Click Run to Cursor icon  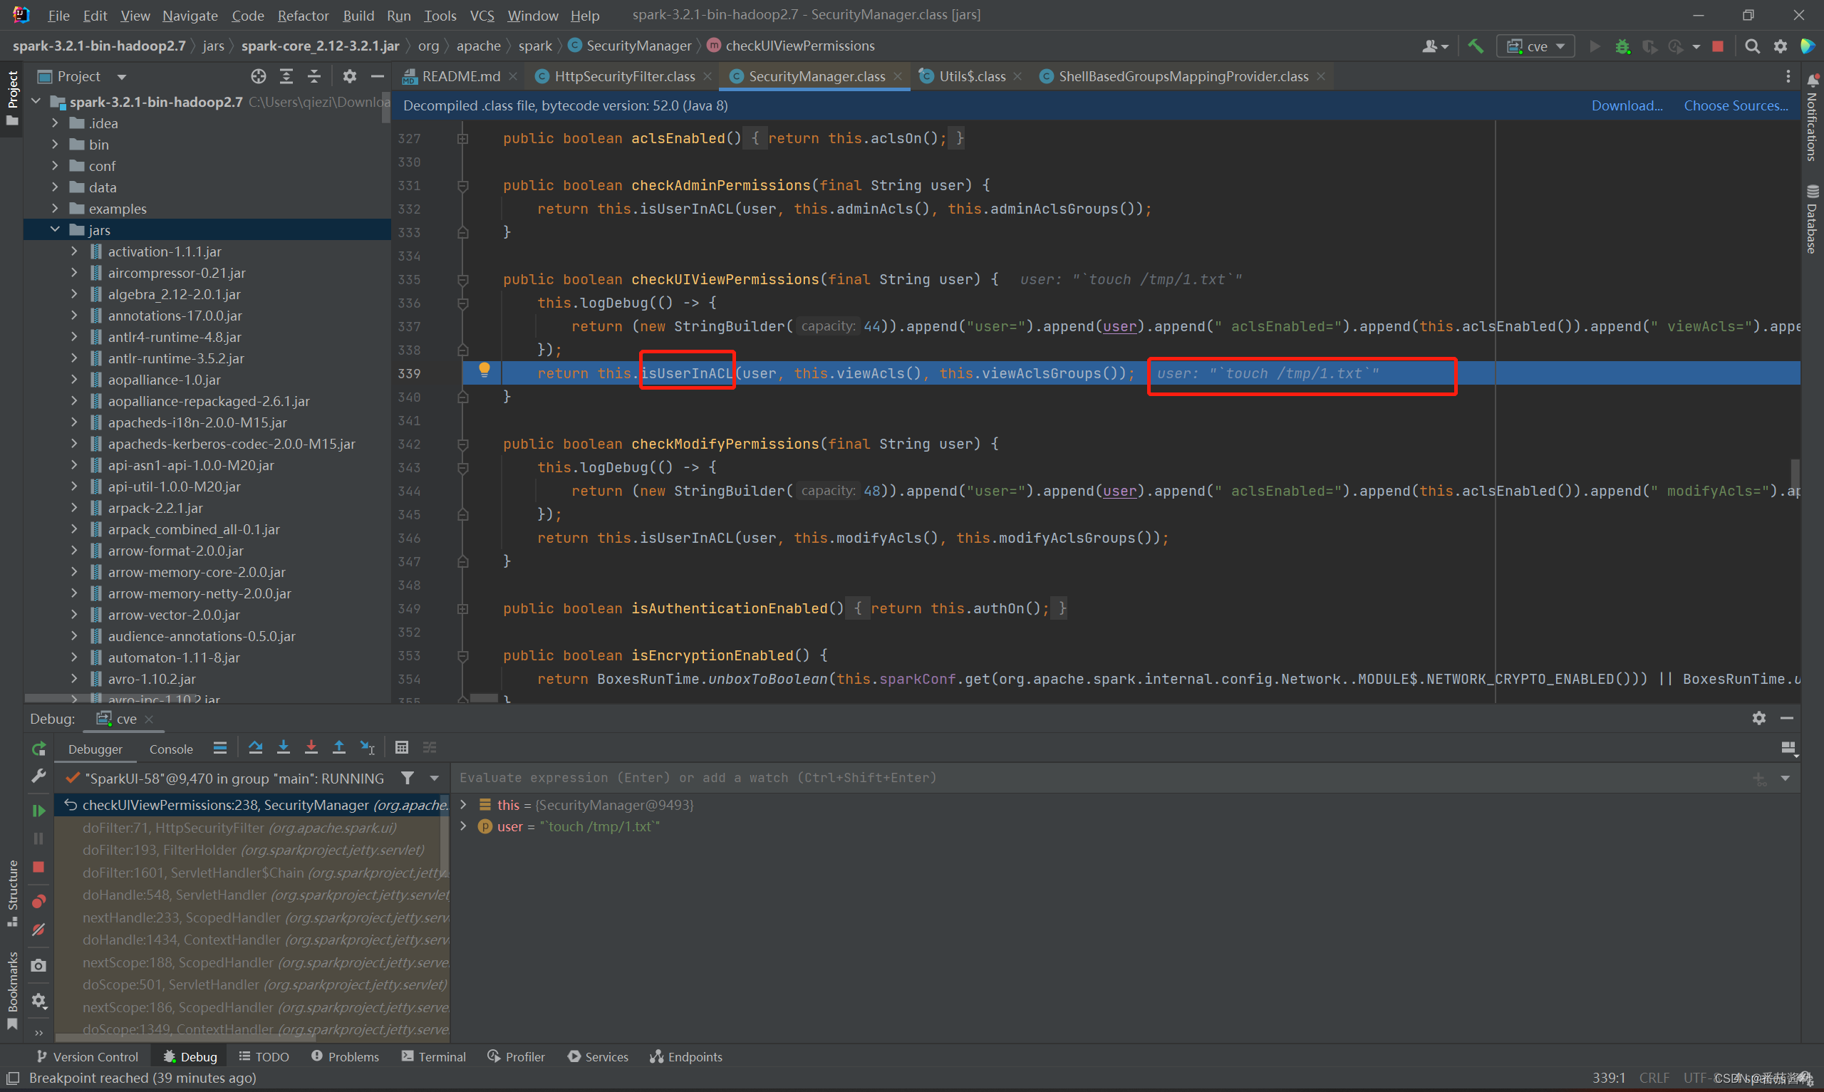[367, 748]
